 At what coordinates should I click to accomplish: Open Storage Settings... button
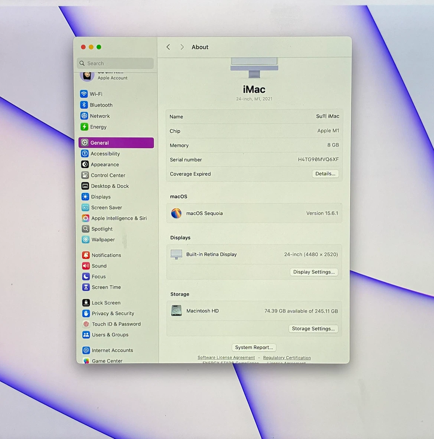click(313, 328)
